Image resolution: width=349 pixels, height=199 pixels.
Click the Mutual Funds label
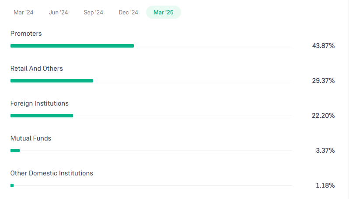31,138
